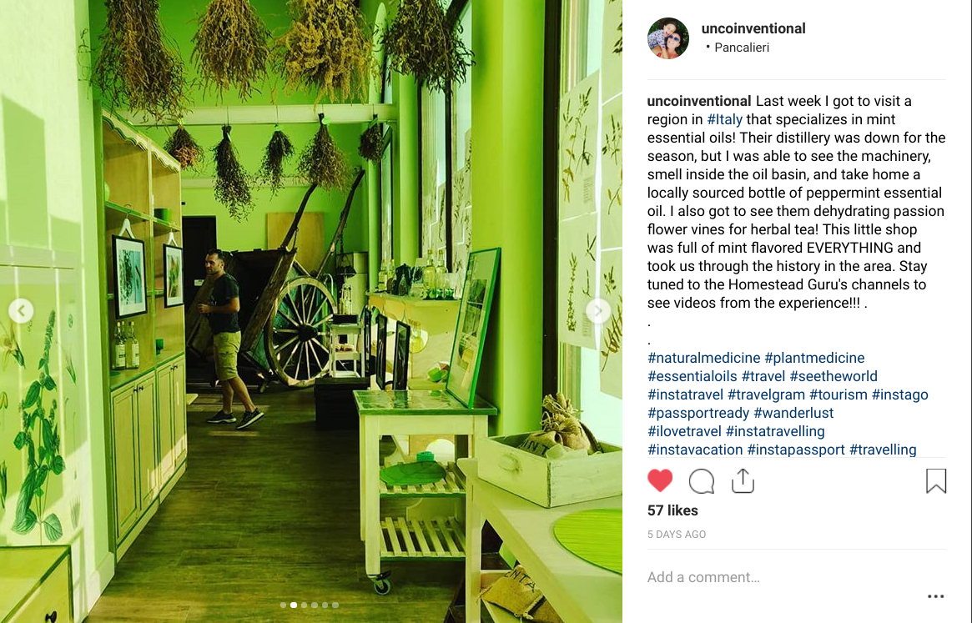The height and width of the screenshot is (623, 972).
Task: Unlike the post with the red heart
Action: (660, 481)
